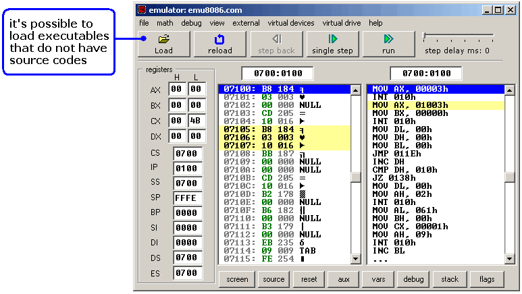Run the program with run button
522x294 pixels.
click(388, 44)
